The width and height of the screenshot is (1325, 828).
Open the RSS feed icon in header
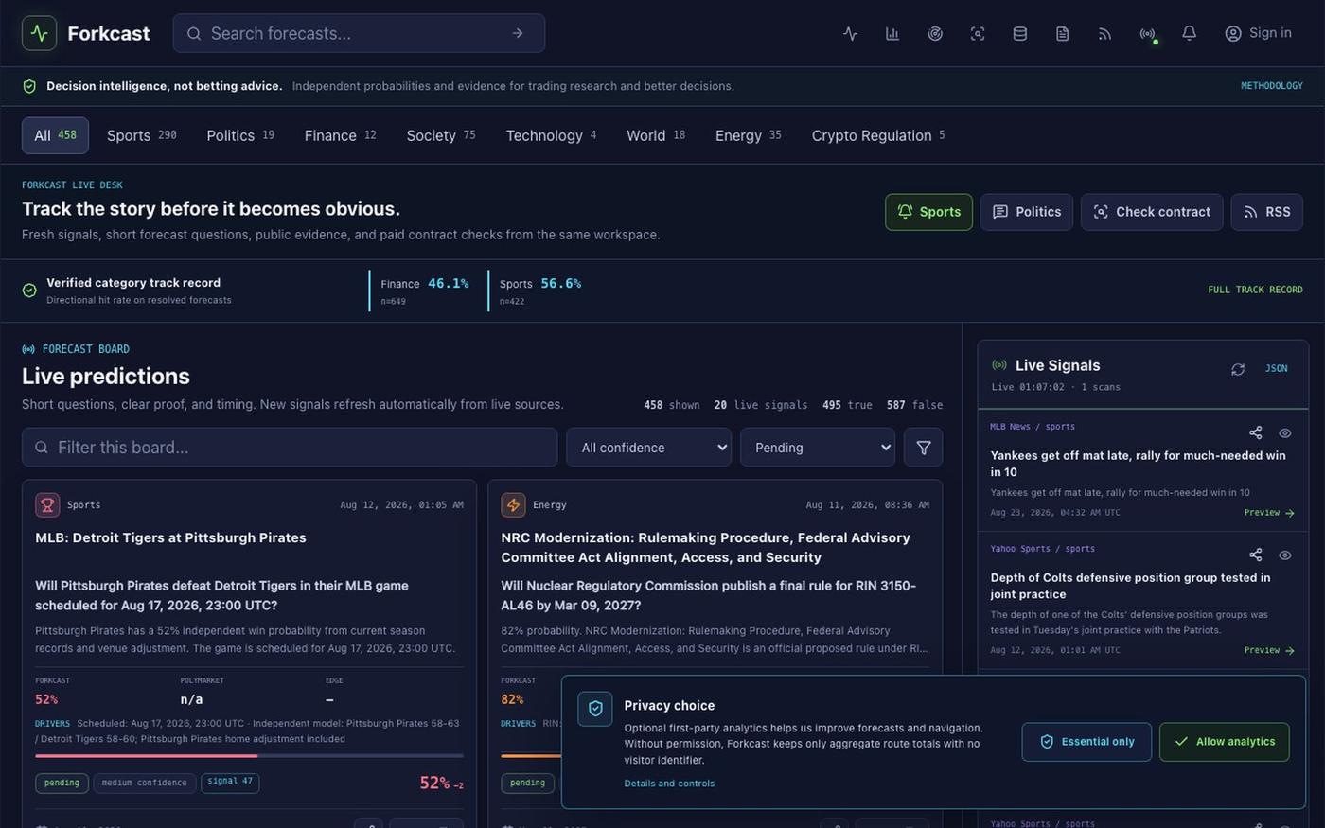coord(1104,33)
